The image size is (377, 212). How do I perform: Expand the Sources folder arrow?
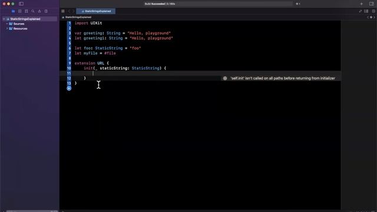[7, 24]
